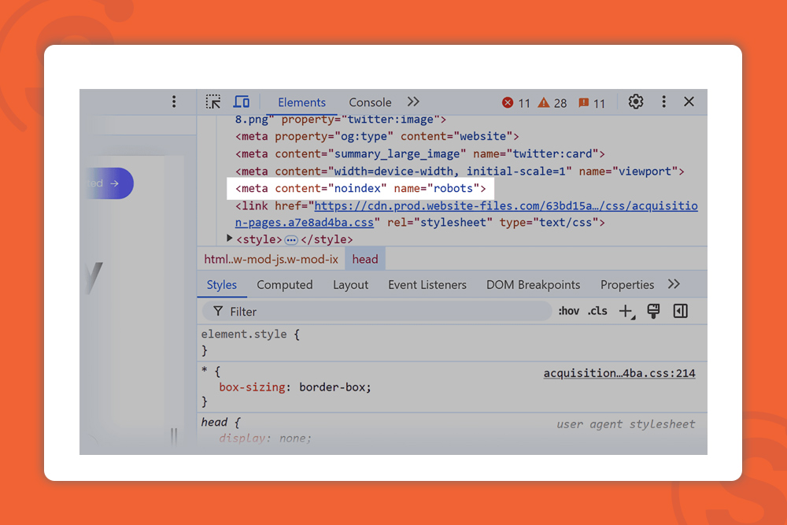Open acquisition…4ba.css:214 source link
The width and height of the screenshot is (787, 525).
[619, 373]
